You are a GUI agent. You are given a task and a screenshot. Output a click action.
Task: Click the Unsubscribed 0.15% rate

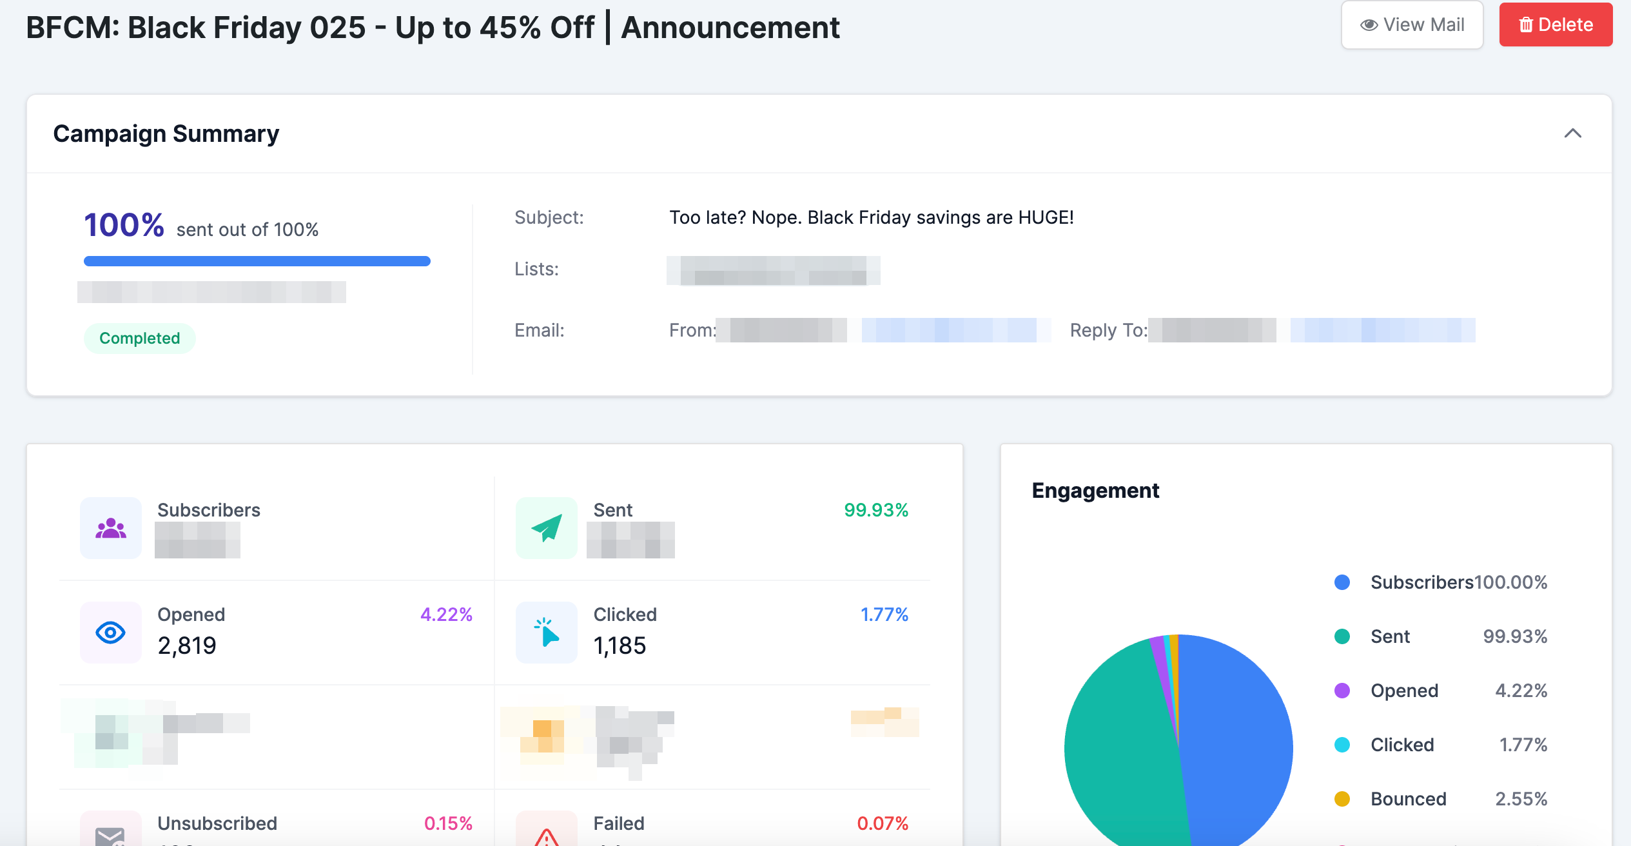coord(448,823)
